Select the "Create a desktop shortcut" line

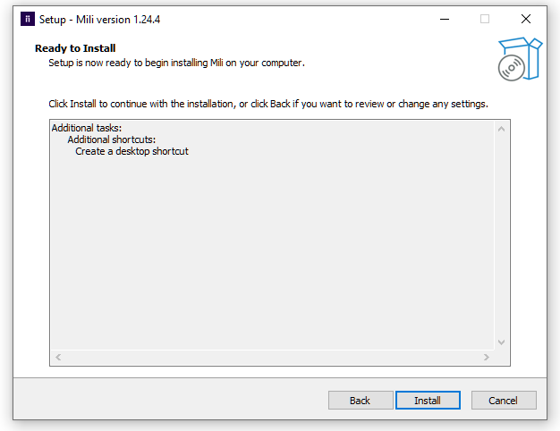132,151
